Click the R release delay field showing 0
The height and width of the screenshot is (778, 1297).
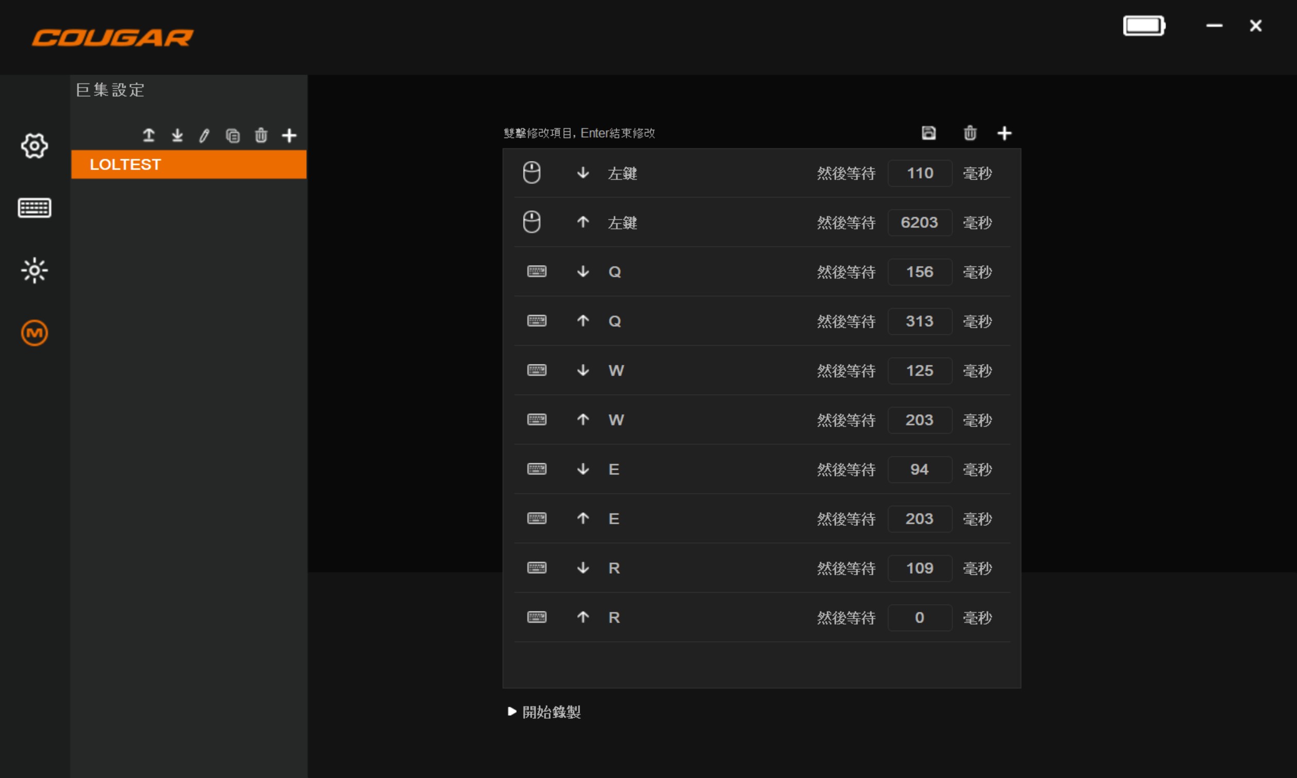[920, 617]
